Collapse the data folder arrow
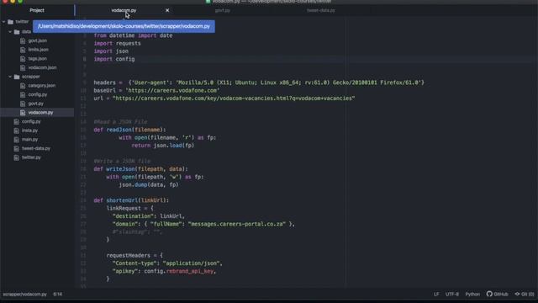The image size is (538, 303). coord(10,32)
